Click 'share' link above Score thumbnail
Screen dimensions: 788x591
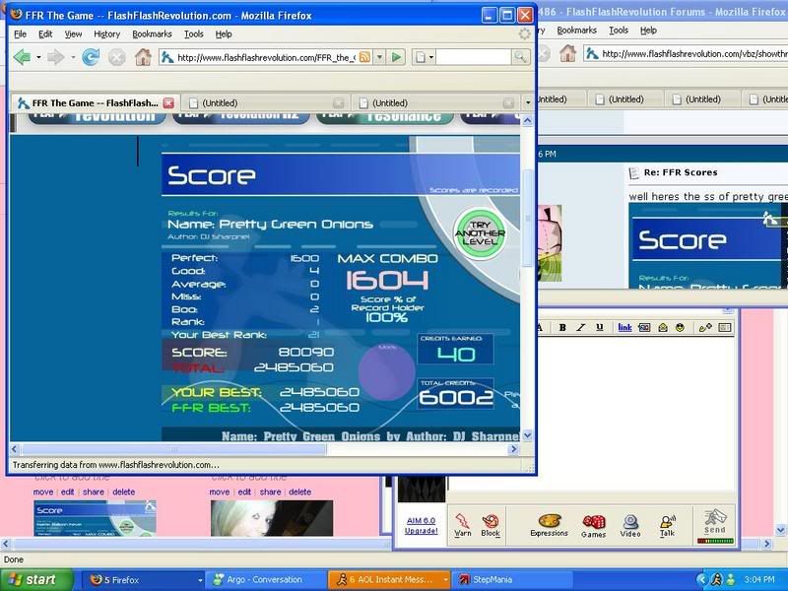[x=94, y=492]
